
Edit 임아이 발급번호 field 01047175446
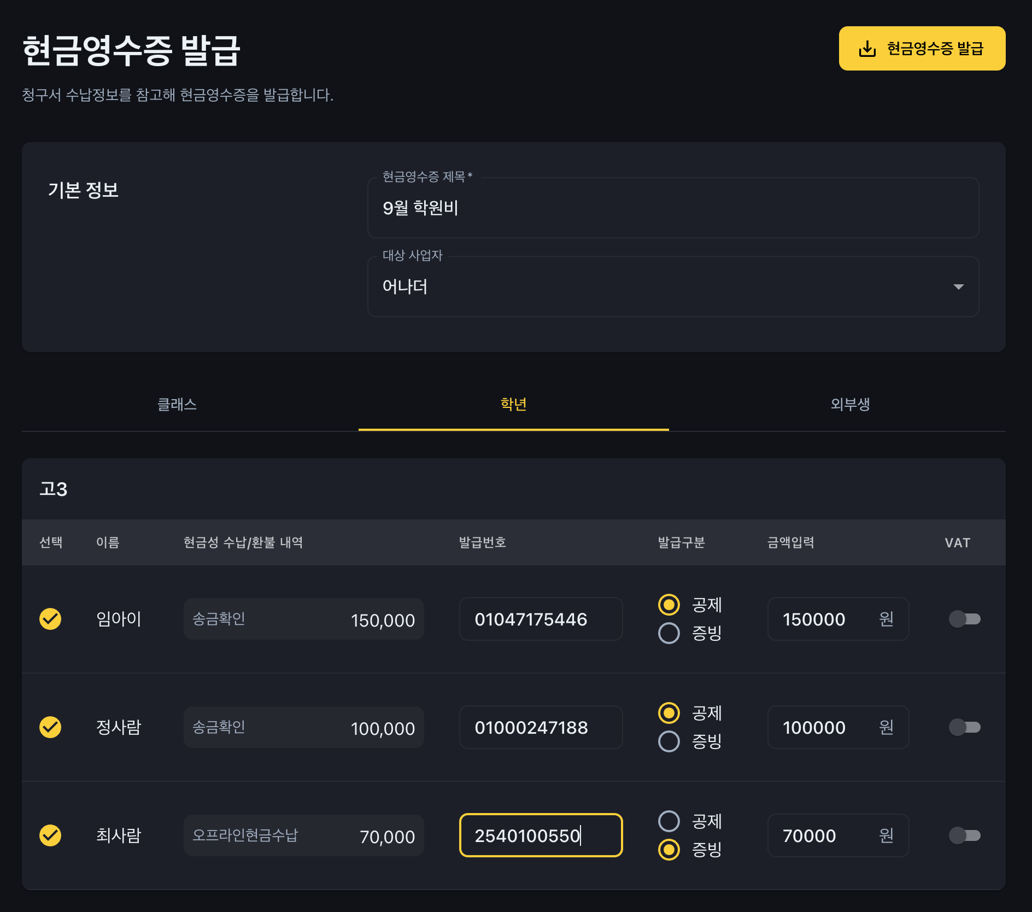tap(541, 619)
